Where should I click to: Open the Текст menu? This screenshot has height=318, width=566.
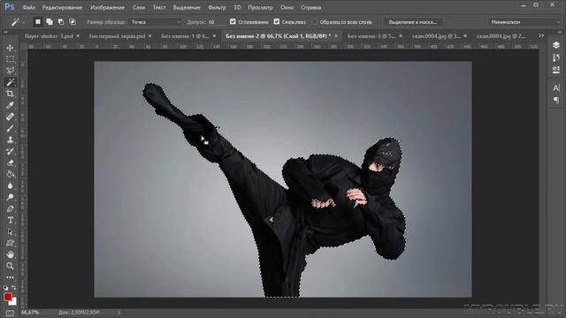[x=159, y=7]
